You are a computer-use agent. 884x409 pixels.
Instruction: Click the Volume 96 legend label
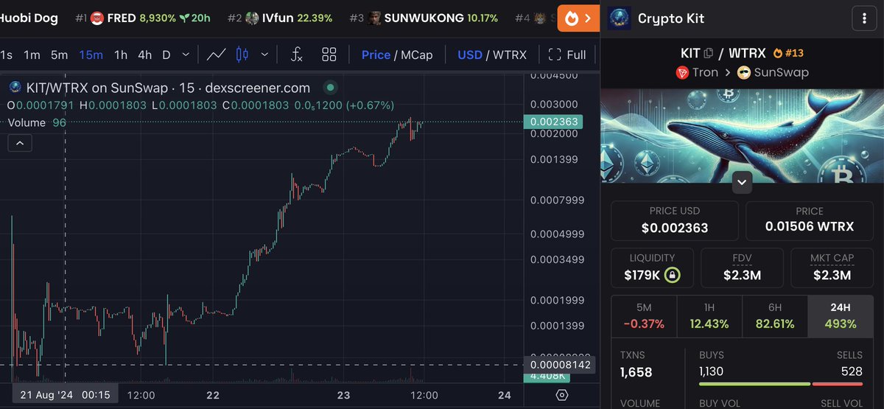pos(37,122)
